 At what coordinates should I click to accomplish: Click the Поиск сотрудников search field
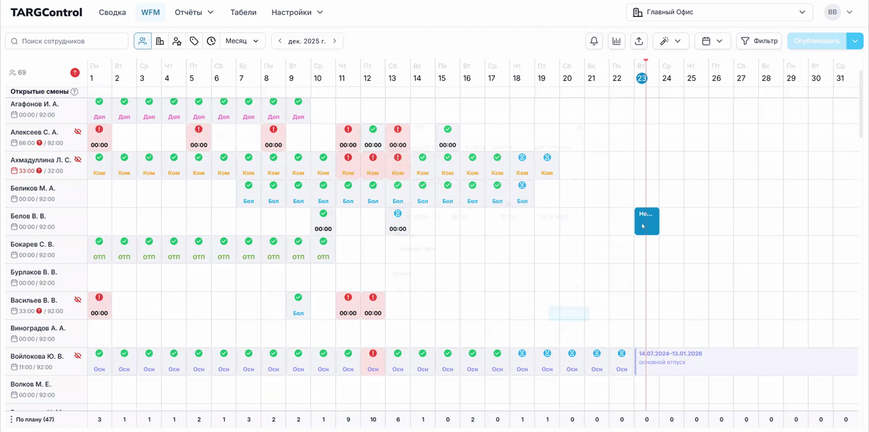(x=67, y=41)
